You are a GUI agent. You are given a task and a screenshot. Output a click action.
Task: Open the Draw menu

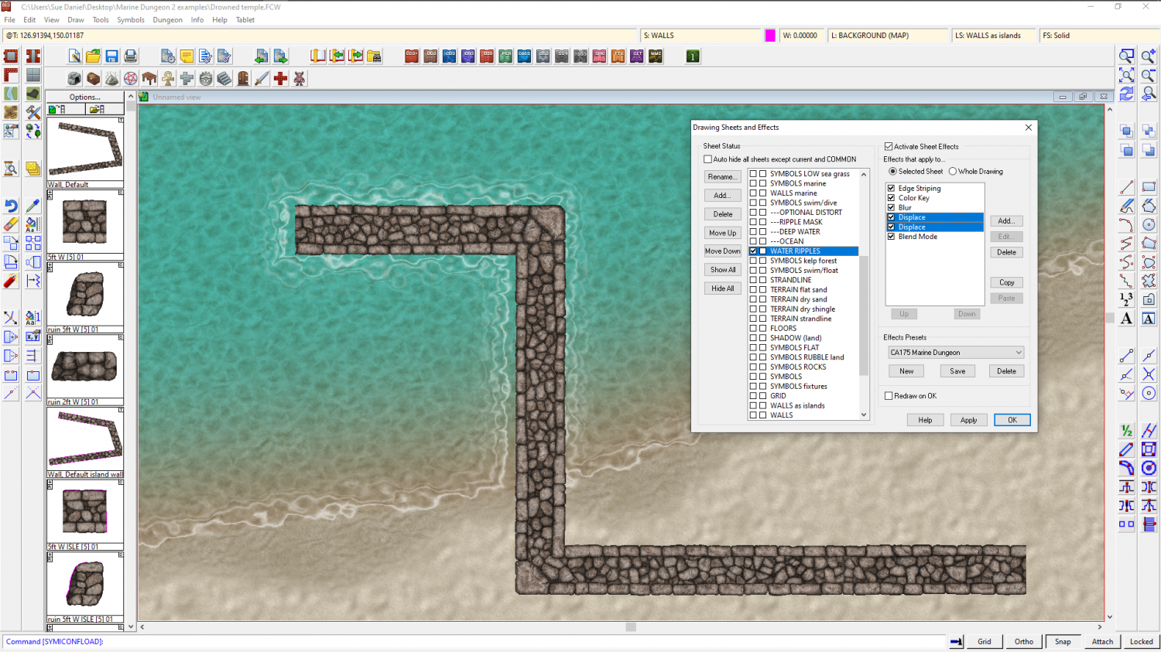pos(76,20)
